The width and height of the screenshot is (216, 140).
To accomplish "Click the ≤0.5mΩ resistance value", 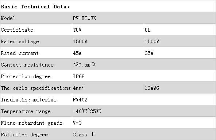I will pyautogui.click(x=84, y=64).
